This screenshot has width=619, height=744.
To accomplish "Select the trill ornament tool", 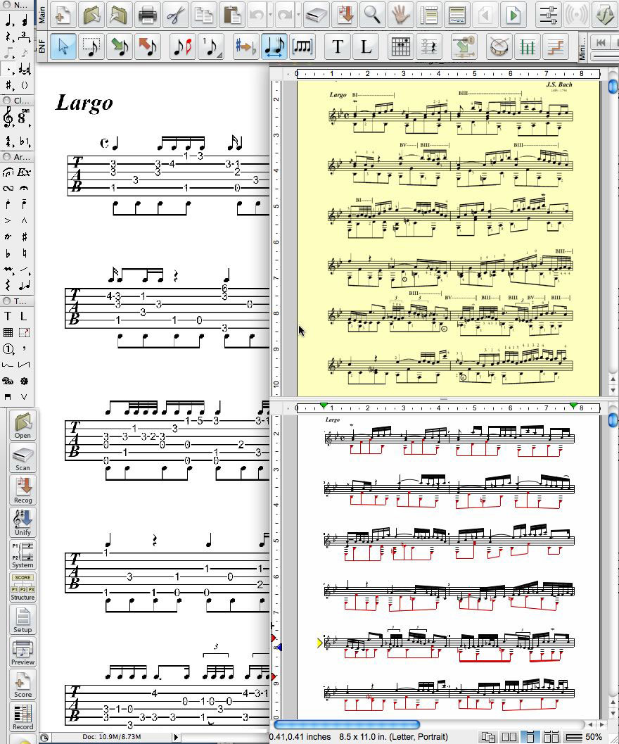I will pyautogui.click(x=8, y=237).
